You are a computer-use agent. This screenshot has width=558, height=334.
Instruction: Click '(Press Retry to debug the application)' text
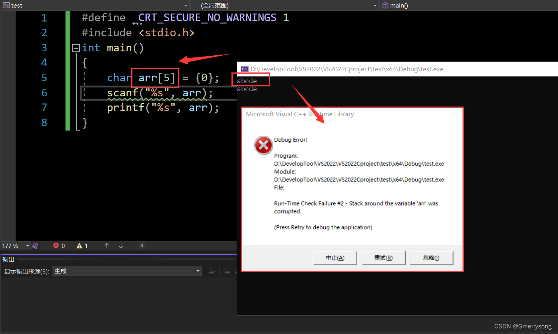[323, 227]
